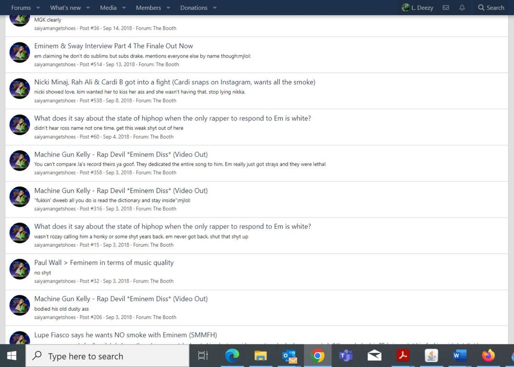Open the Mail app from the taskbar
514x367 pixels.
coord(374,356)
